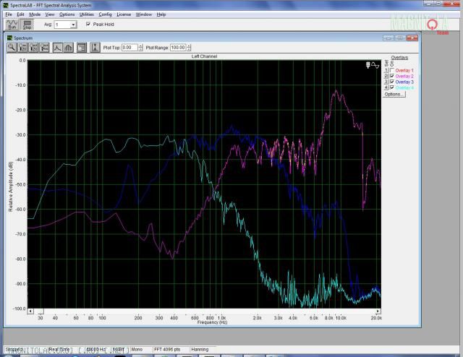Image resolution: width=463 pixels, height=357 pixels.
Task: Uncheck the Overlay 3 checkbox
Action: coord(392,82)
